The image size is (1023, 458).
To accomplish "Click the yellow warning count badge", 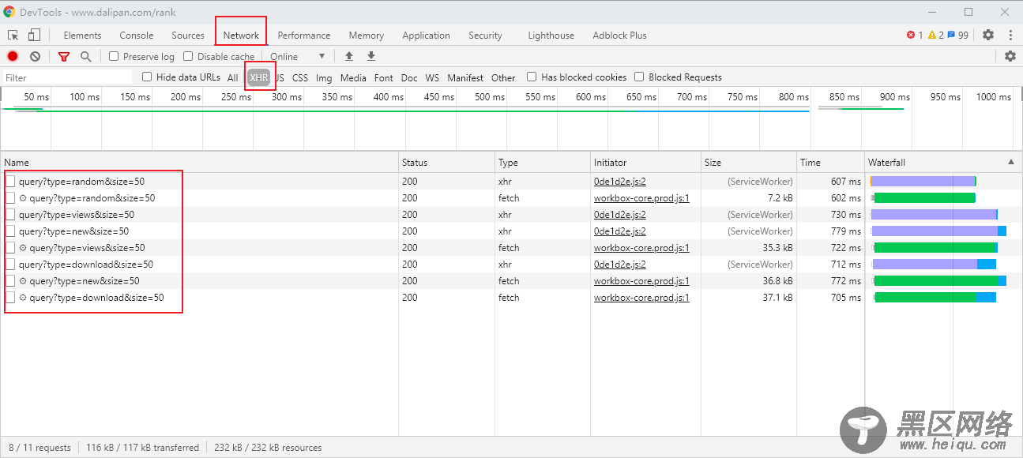I will pos(936,35).
